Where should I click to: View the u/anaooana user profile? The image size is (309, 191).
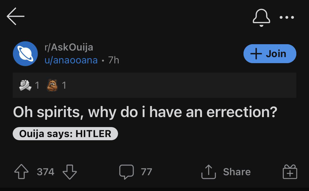[71, 60]
